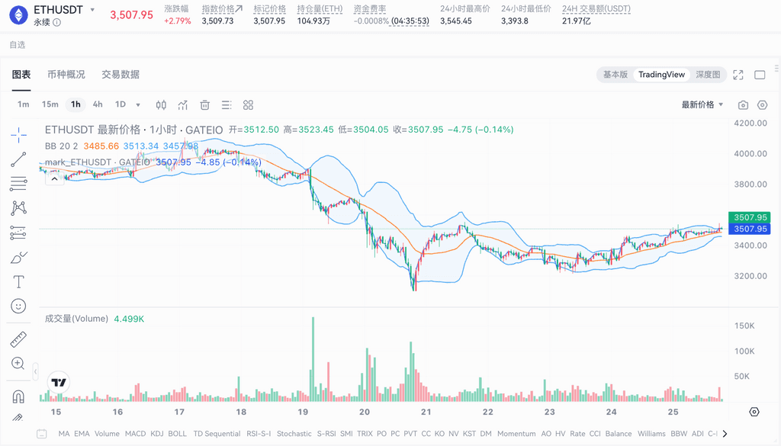This screenshot has width=781, height=446.
Task: Open the 交易数据 tab
Action: 121,75
